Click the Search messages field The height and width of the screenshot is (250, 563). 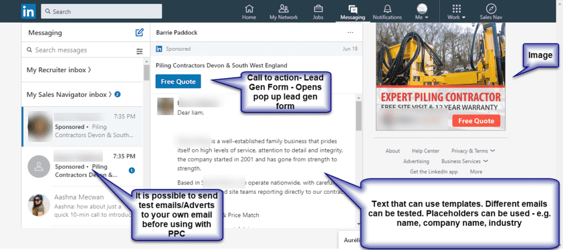[x=79, y=50]
